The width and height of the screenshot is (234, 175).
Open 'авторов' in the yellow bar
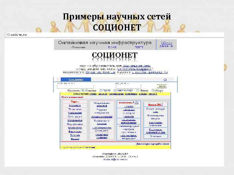tap(103, 94)
